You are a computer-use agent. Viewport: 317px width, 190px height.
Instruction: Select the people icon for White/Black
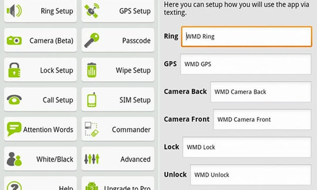coord(14,159)
